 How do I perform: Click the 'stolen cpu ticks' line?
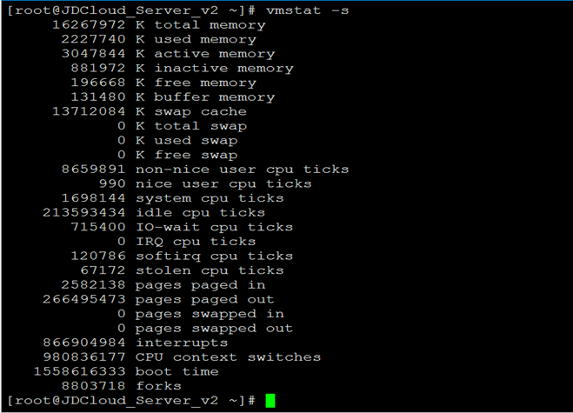209,270
